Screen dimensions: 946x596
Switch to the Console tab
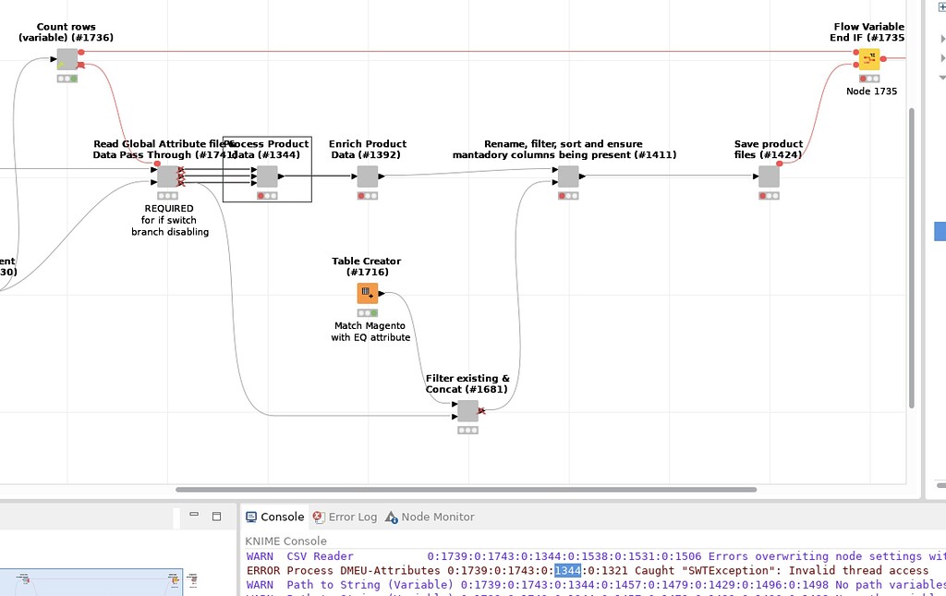(x=274, y=517)
